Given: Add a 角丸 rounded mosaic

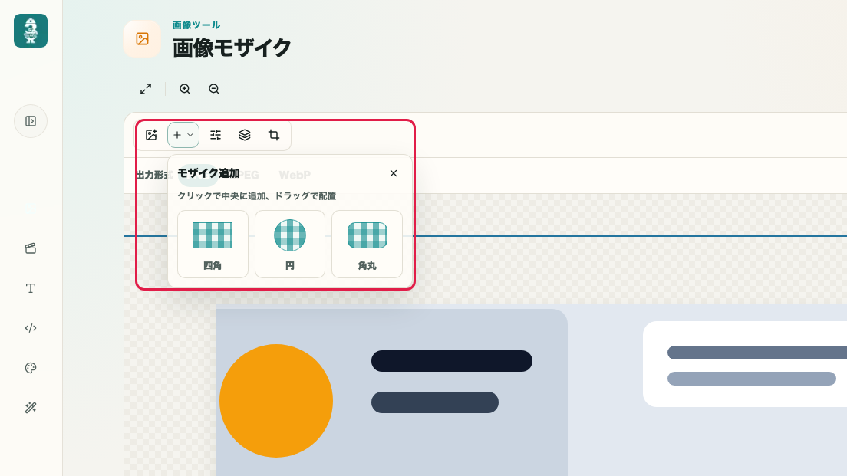Looking at the screenshot, I should (367, 244).
